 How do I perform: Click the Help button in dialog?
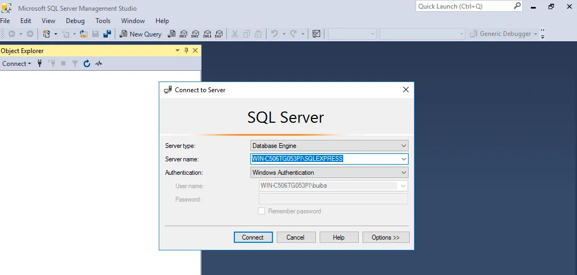pyautogui.click(x=339, y=237)
